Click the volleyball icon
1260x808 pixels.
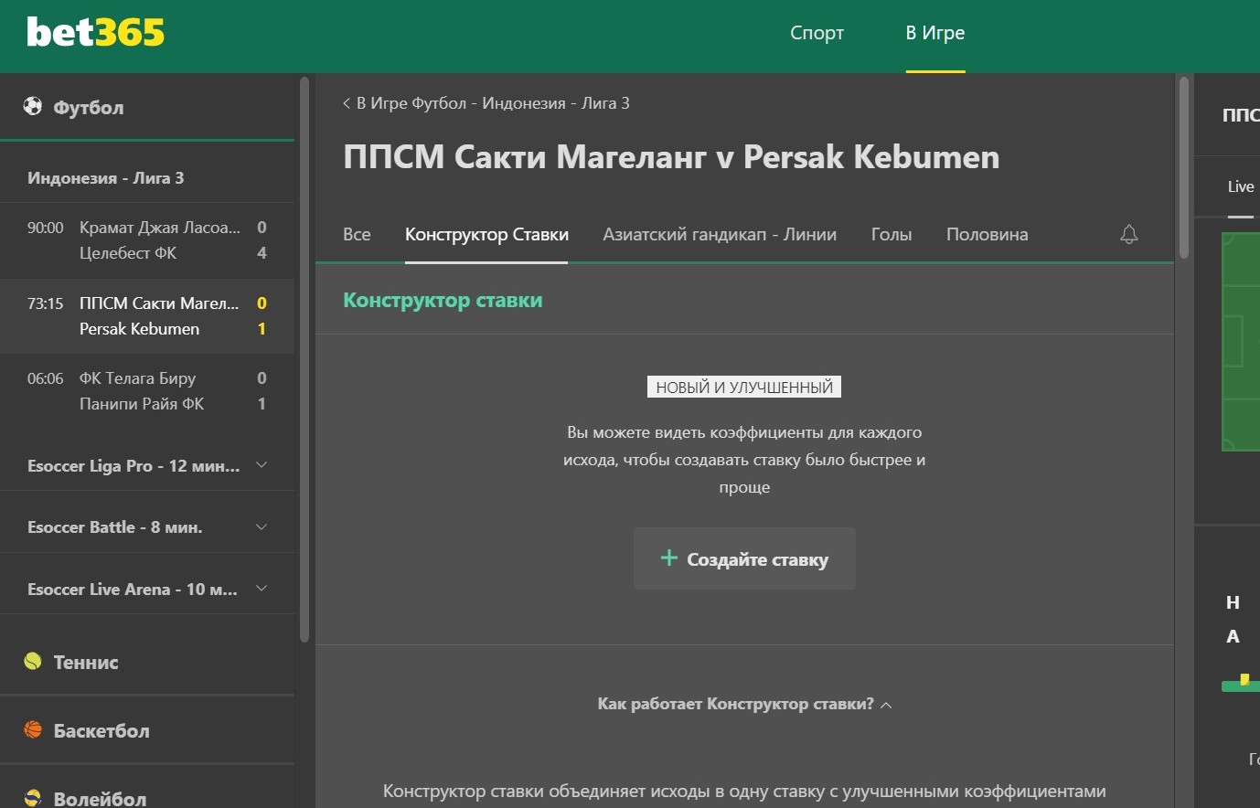tap(33, 798)
